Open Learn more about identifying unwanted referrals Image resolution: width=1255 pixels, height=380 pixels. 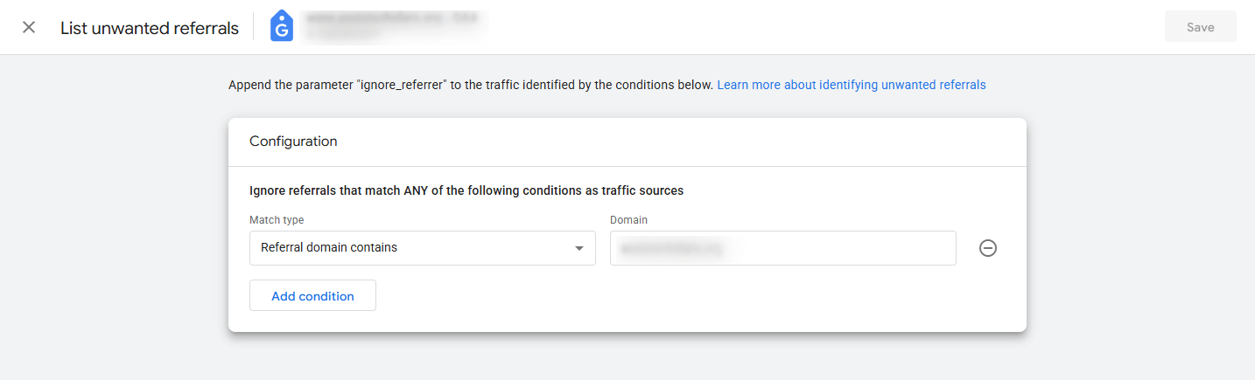pyautogui.click(x=851, y=85)
